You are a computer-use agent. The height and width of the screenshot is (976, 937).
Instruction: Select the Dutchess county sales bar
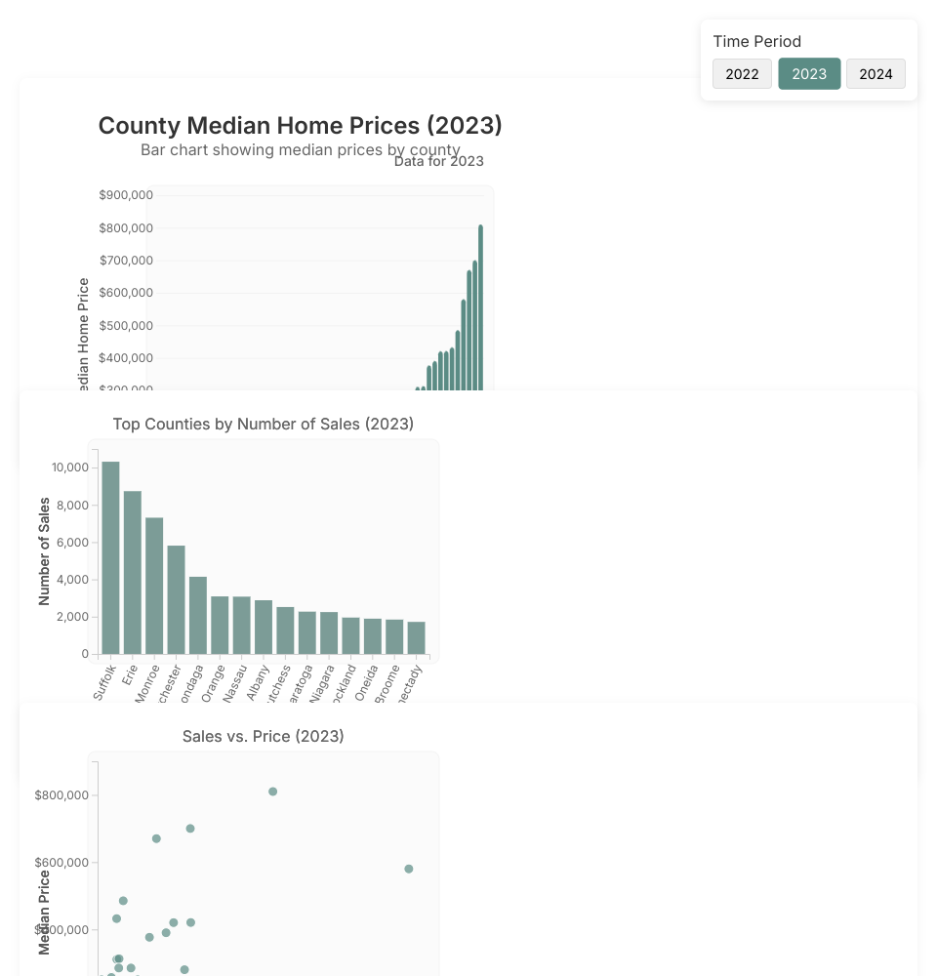285,630
